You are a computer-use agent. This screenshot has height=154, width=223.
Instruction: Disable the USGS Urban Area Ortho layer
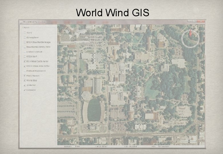(25, 66)
